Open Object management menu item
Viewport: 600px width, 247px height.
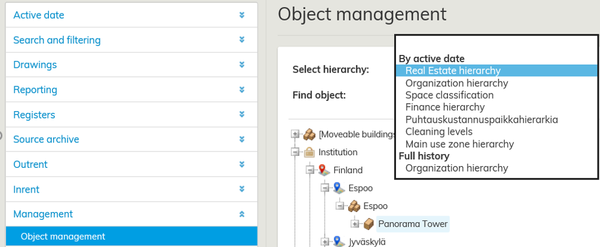[x=63, y=237]
